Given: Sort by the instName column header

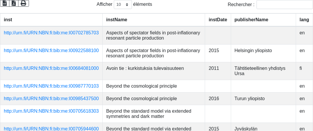Looking at the screenshot, I should tap(116, 20).
